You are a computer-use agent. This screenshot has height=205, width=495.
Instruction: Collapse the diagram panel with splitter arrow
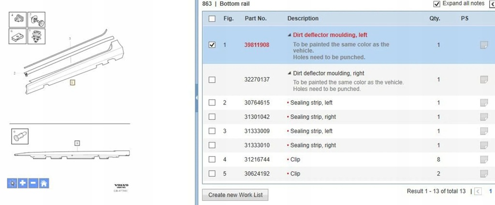pyautogui.click(x=197, y=98)
